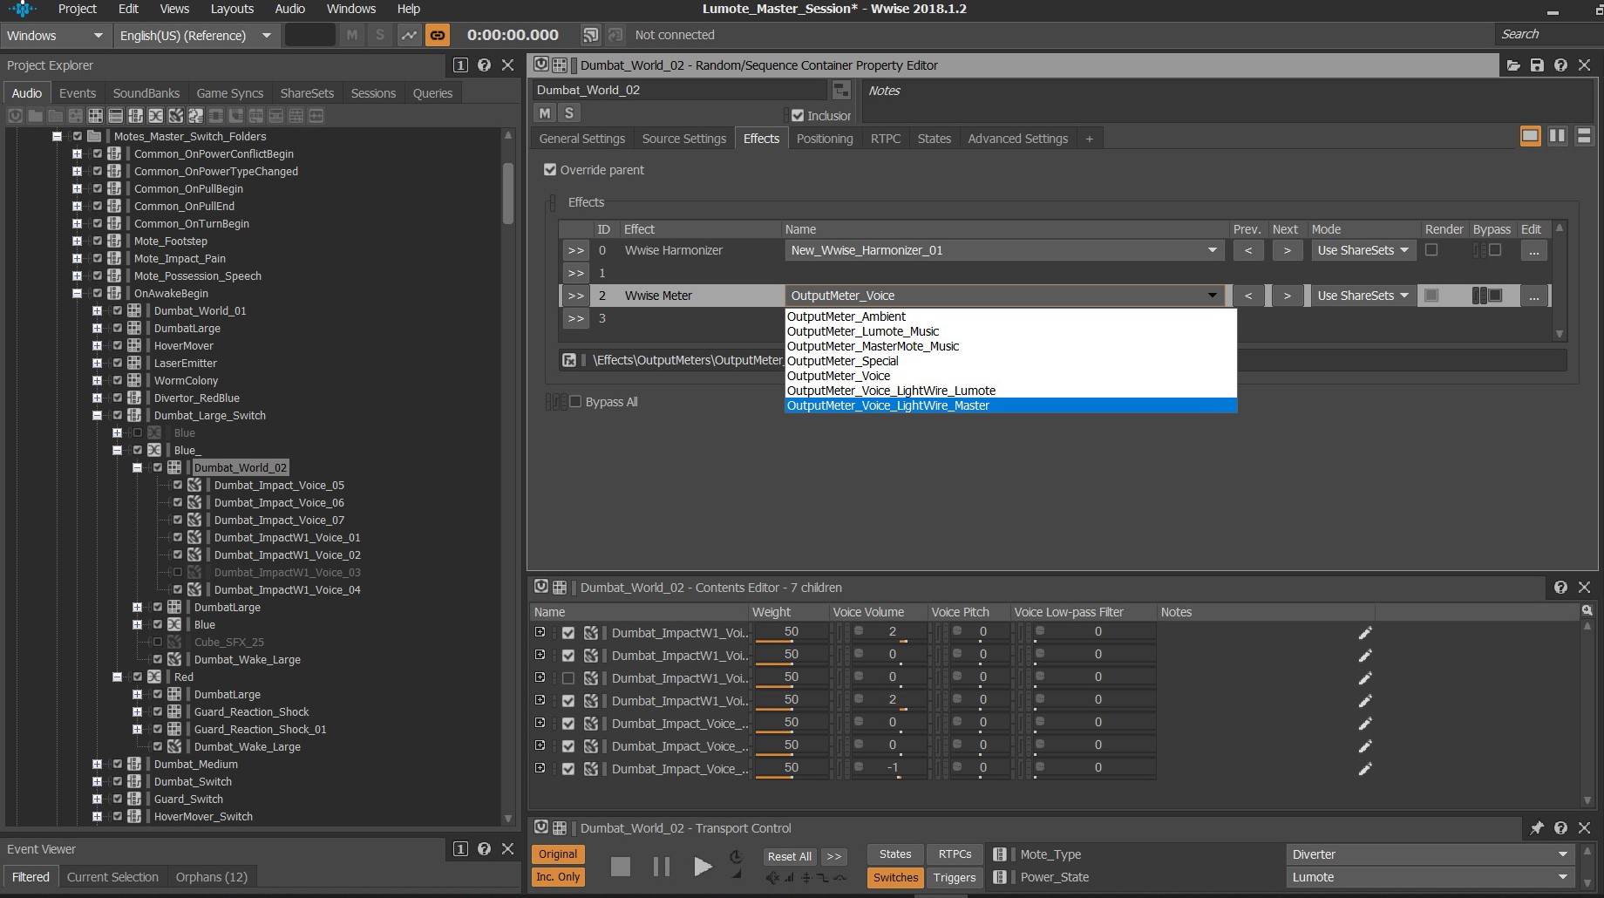Toggle Bypass checkbox for Wwise Meter row

point(1495,296)
